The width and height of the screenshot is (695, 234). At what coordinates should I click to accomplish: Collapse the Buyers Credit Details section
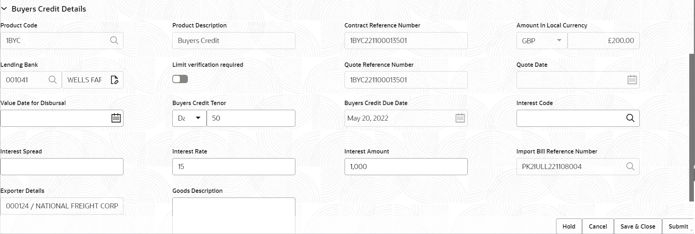4,9
